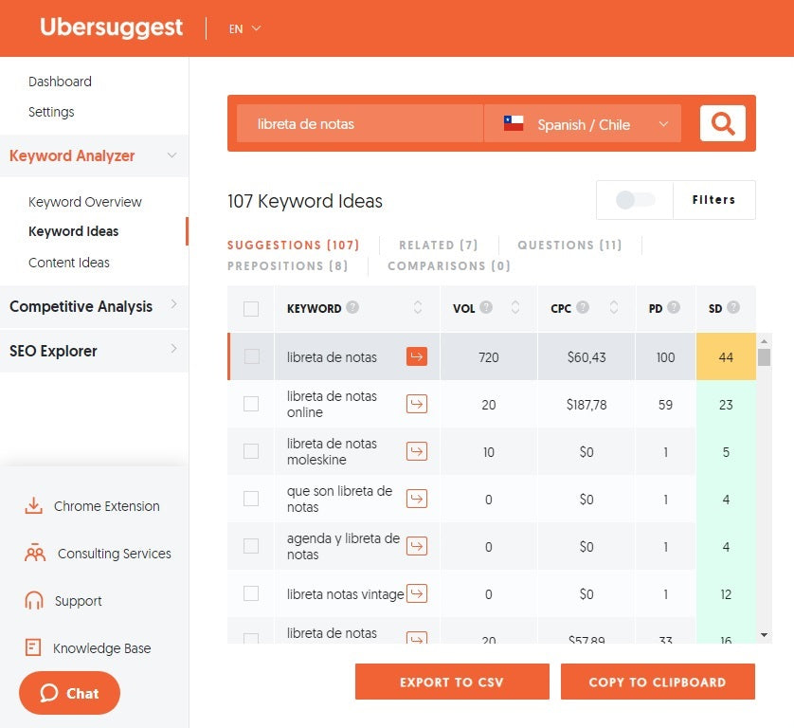Click the help icon next to VOL header
This screenshot has width=794, height=728.
486,307
